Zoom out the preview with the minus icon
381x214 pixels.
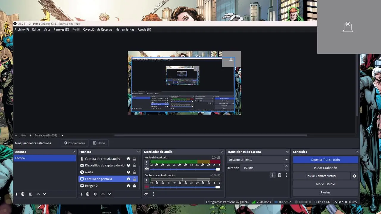(16, 135)
